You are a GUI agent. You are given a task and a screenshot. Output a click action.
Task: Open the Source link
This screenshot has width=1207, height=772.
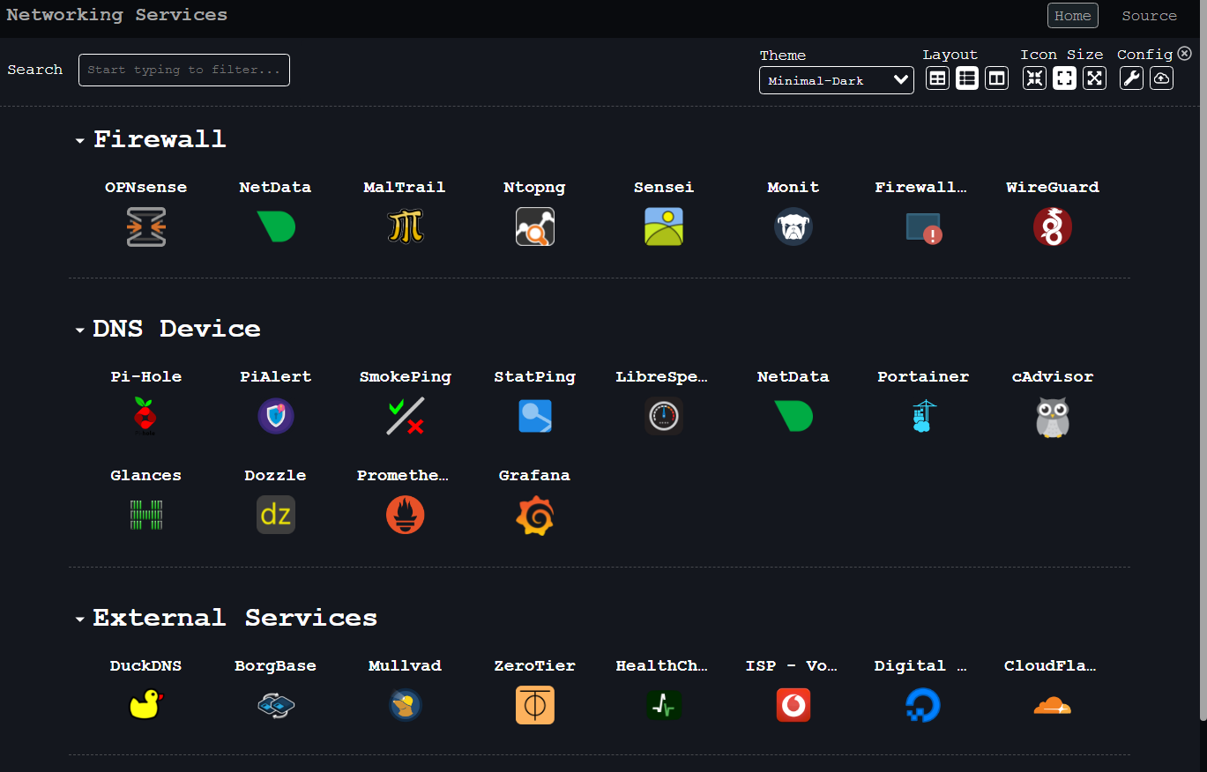tap(1149, 15)
